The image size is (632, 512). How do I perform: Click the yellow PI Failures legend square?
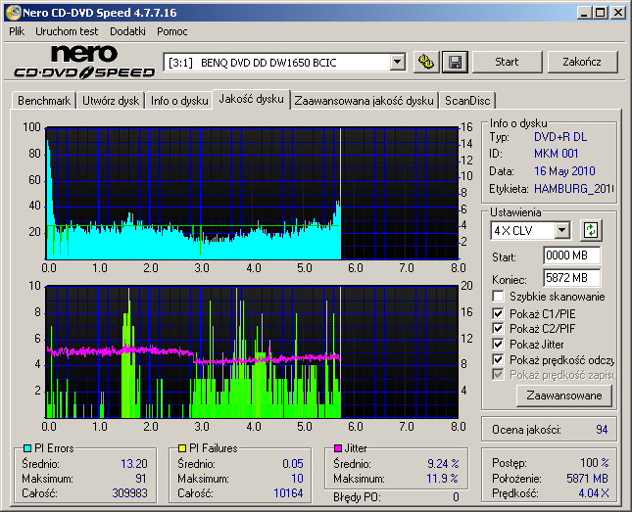182,448
